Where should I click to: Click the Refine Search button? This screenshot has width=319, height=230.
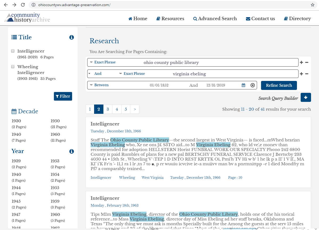coord(279,85)
